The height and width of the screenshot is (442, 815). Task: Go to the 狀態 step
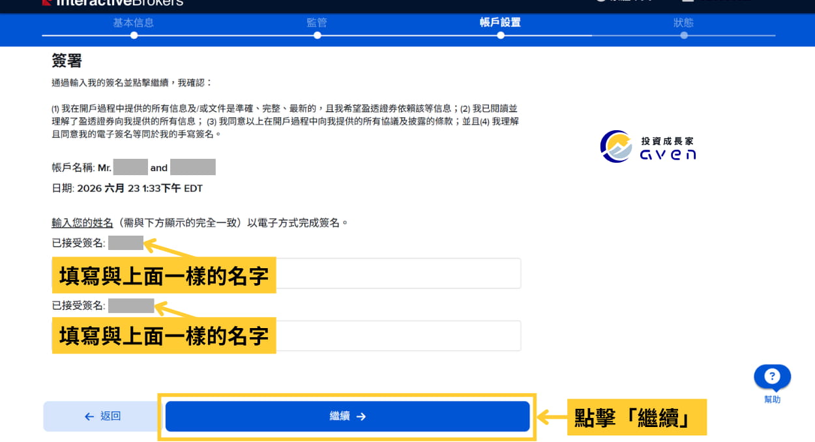pyautogui.click(x=683, y=23)
